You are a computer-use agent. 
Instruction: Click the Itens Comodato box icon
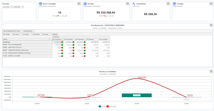[x=41, y=4]
